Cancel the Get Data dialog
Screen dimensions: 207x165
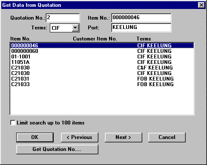tap(167, 137)
